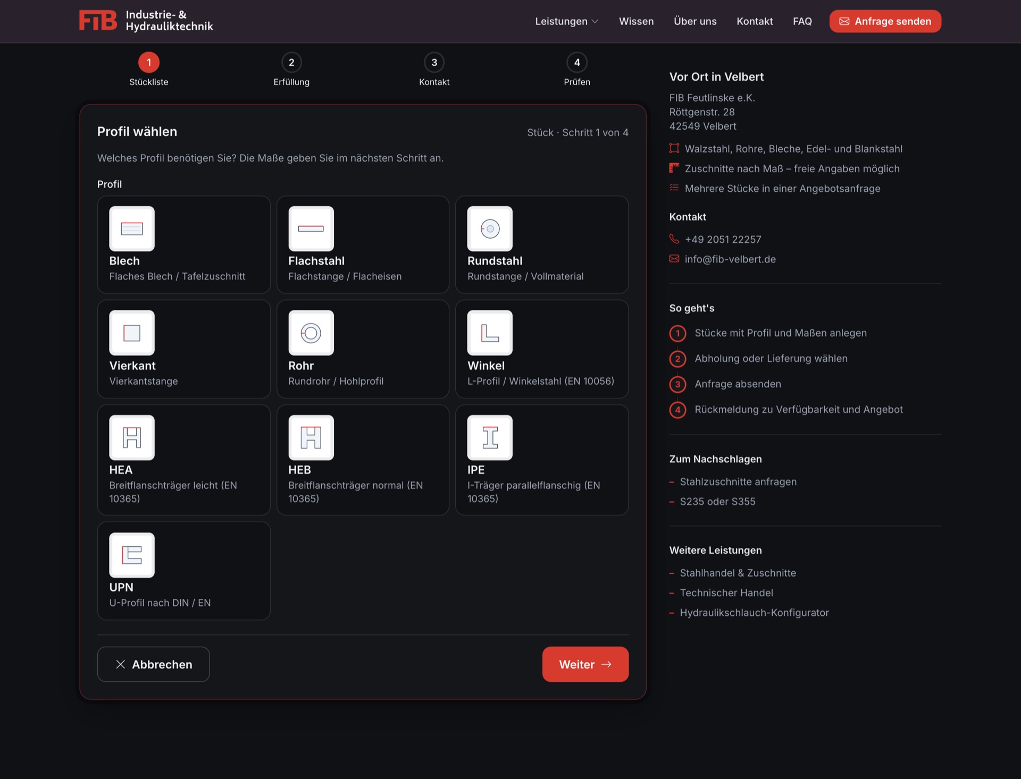This screenshot has width=1021, height=779.
Task: Click the 'Flaches Blech / Tafelzuschnitt' description text
Action: pyautogui.click(x=177, y=276)
